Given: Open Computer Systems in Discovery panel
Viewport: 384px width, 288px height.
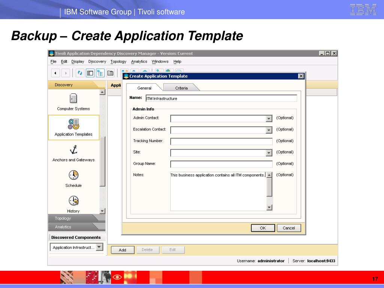Looking at the screenshot, I should 73,99.
